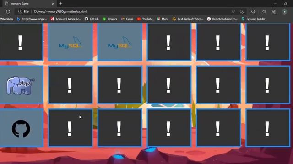The image size is (293, 164).
Task: Open the Gmail bookmark
Action: click(x=127, y=19)
